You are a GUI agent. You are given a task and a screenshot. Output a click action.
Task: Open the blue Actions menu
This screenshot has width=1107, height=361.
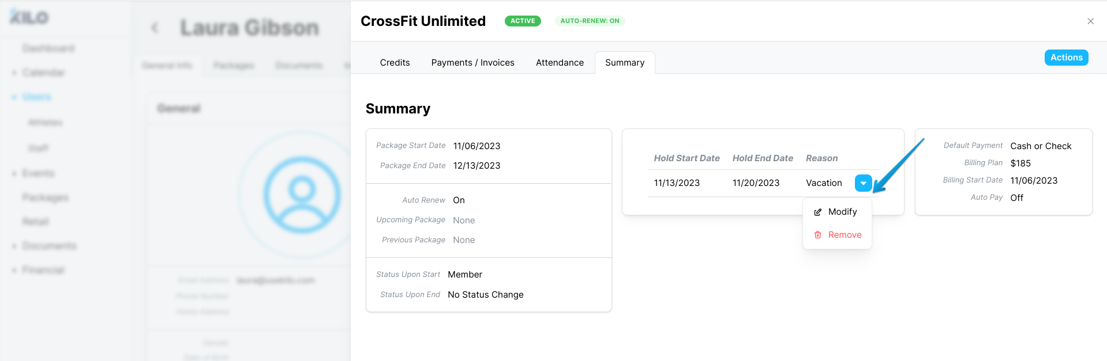tap(1066, 58)
